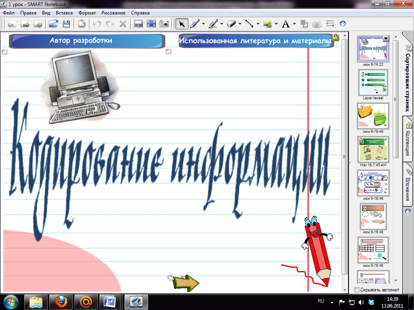Go to next page arrow in toolbar
The image size is (414, 310).
[x=25, y=24]
